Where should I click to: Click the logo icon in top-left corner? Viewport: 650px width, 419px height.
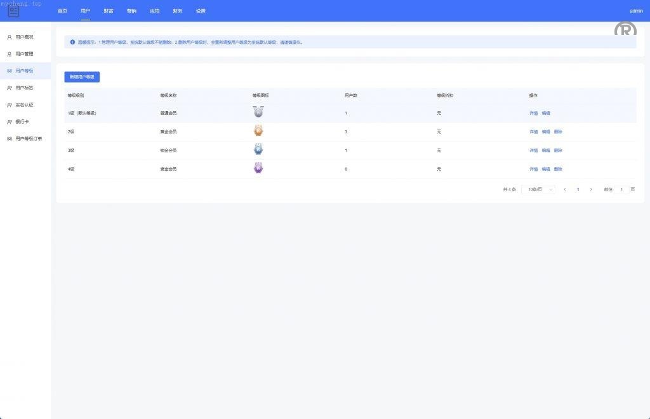[x=13, y=11]
